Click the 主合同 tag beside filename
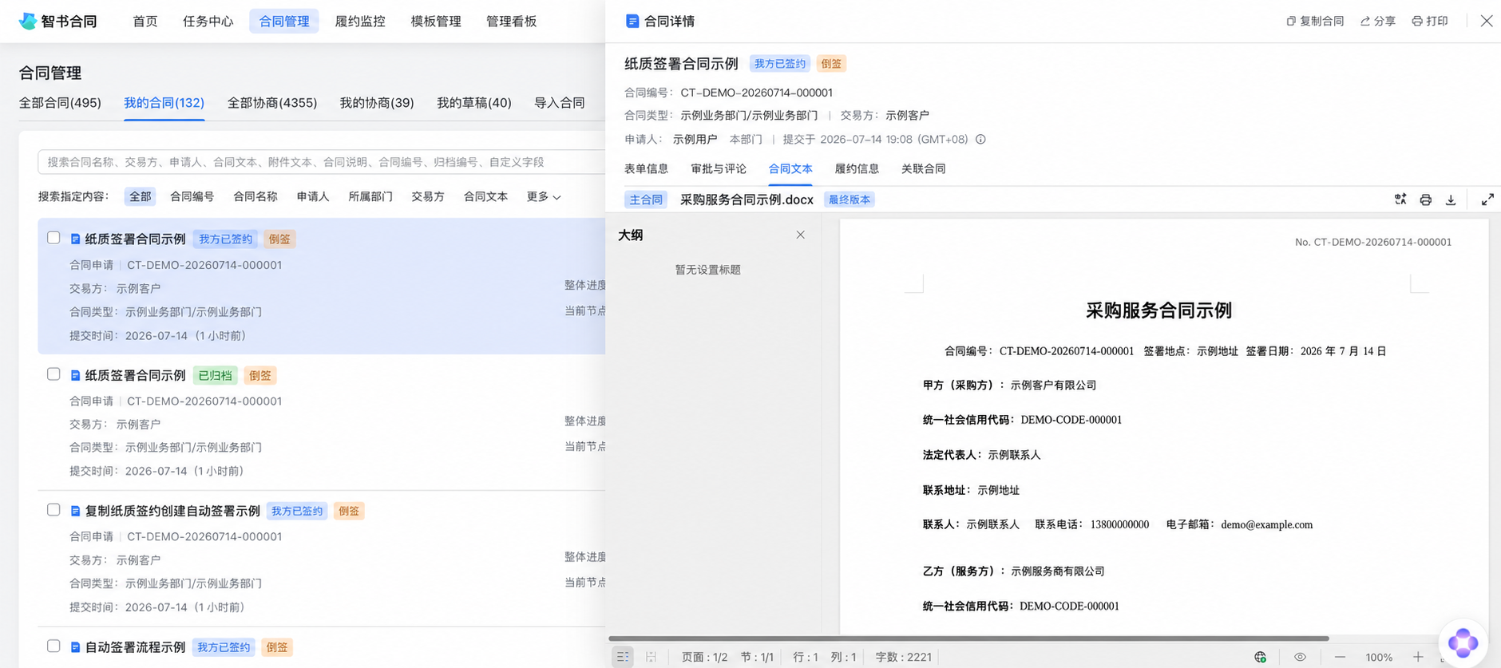This screenshot has height=668, width=1501. pyautogui.click(x=646, y=200)
